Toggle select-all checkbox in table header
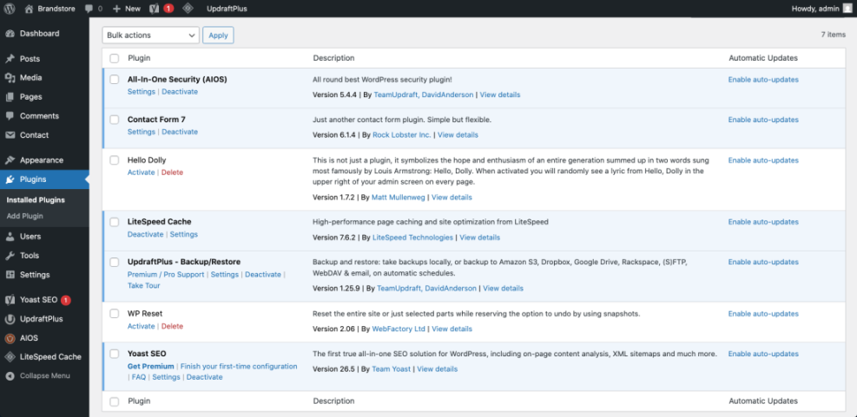The image size is (857, 417). point(115,58)
